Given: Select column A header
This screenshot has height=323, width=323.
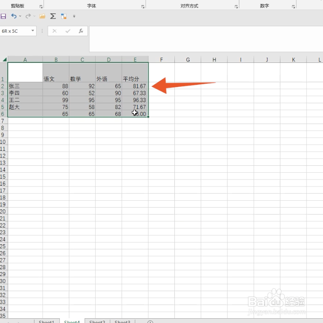Looking at the screenshot, I should 25,59.
